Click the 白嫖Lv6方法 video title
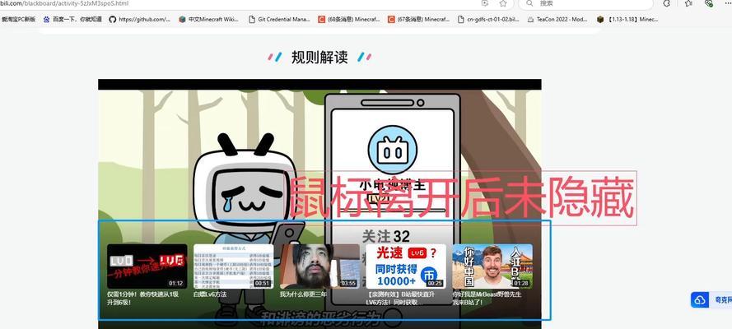Screen dimensions: 732x329 point(210,294)
